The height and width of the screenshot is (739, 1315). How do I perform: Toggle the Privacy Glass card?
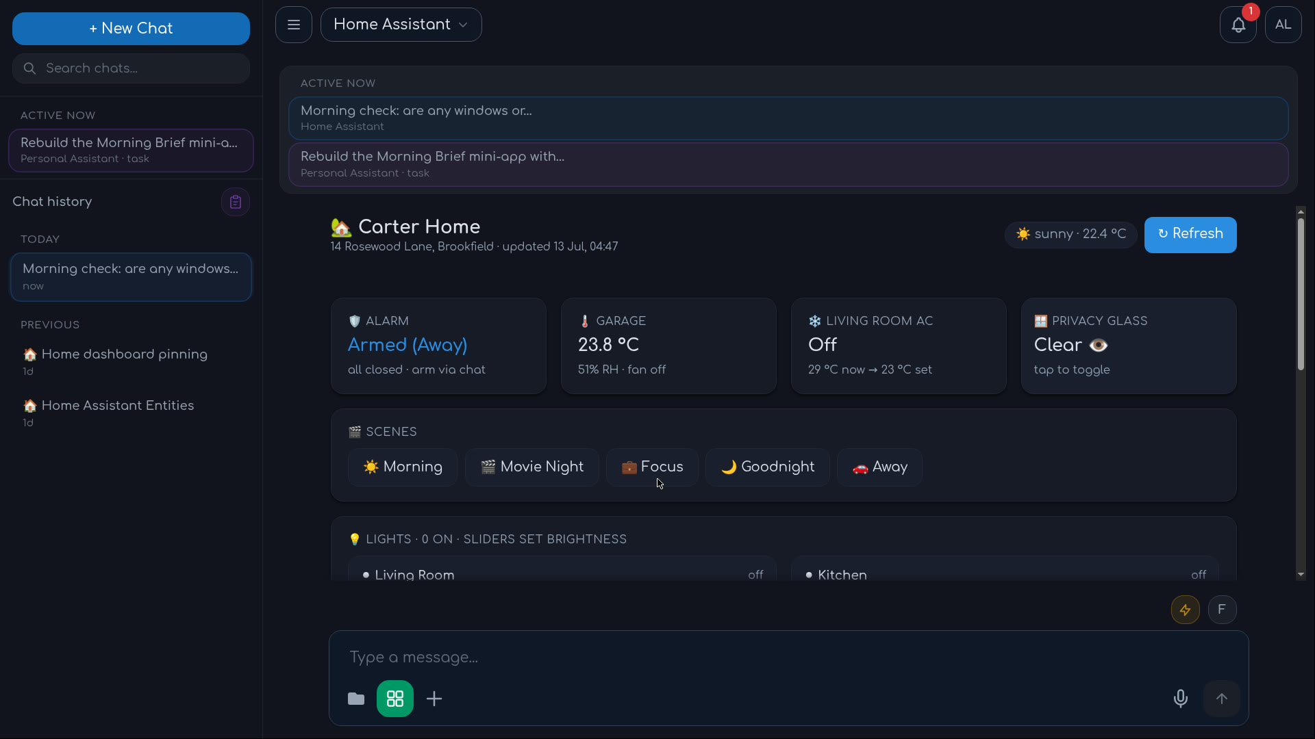[1129, 346]
